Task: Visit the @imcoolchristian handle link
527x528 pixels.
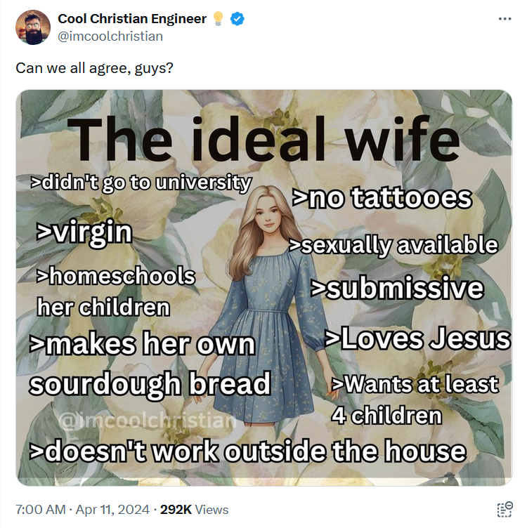Action: pyautogui.click(x=110, y=36)
